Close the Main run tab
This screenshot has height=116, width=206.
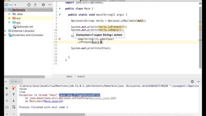coord(19,82)
